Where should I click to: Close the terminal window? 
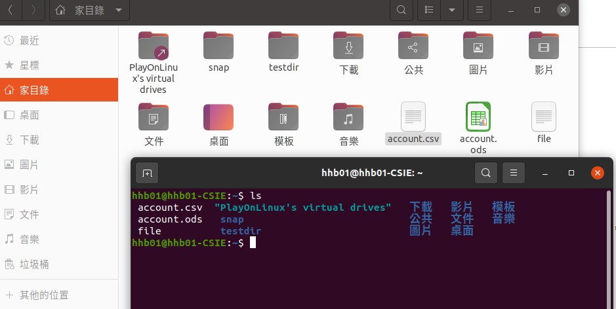(598, 173)
